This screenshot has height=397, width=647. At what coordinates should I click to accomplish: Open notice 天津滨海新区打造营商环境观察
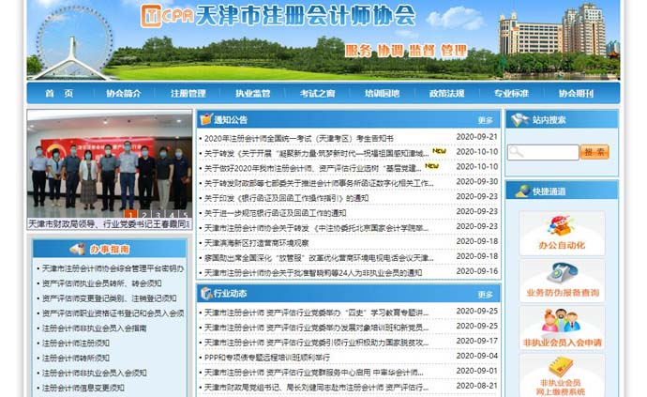point(256,243)
